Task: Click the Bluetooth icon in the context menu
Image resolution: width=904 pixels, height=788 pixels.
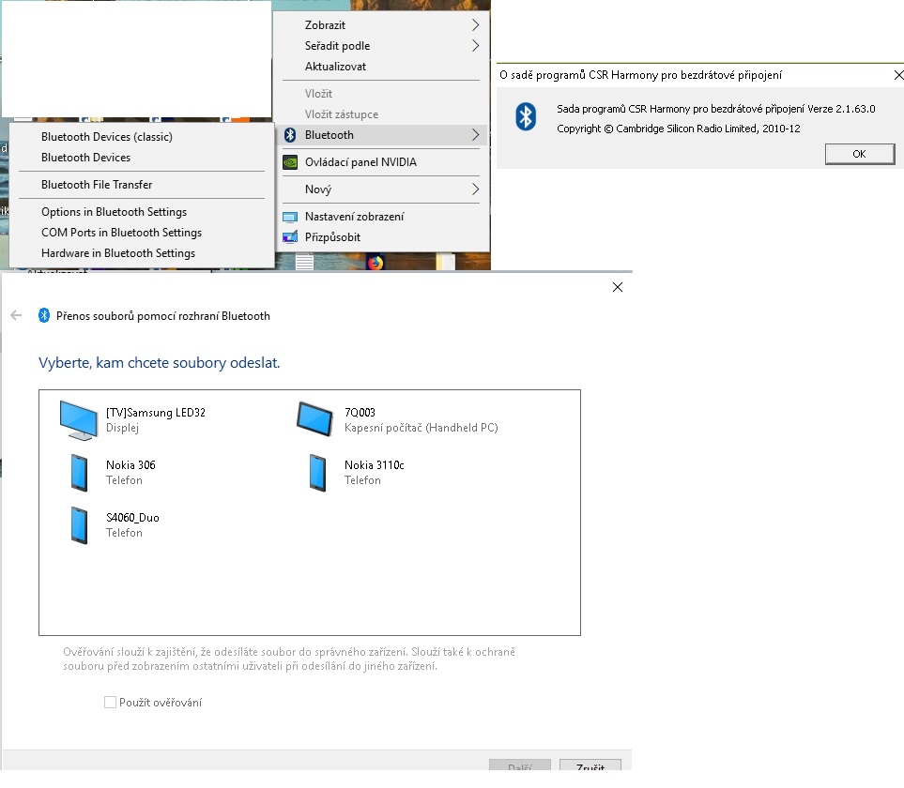Action: click(x=291, y=135)
